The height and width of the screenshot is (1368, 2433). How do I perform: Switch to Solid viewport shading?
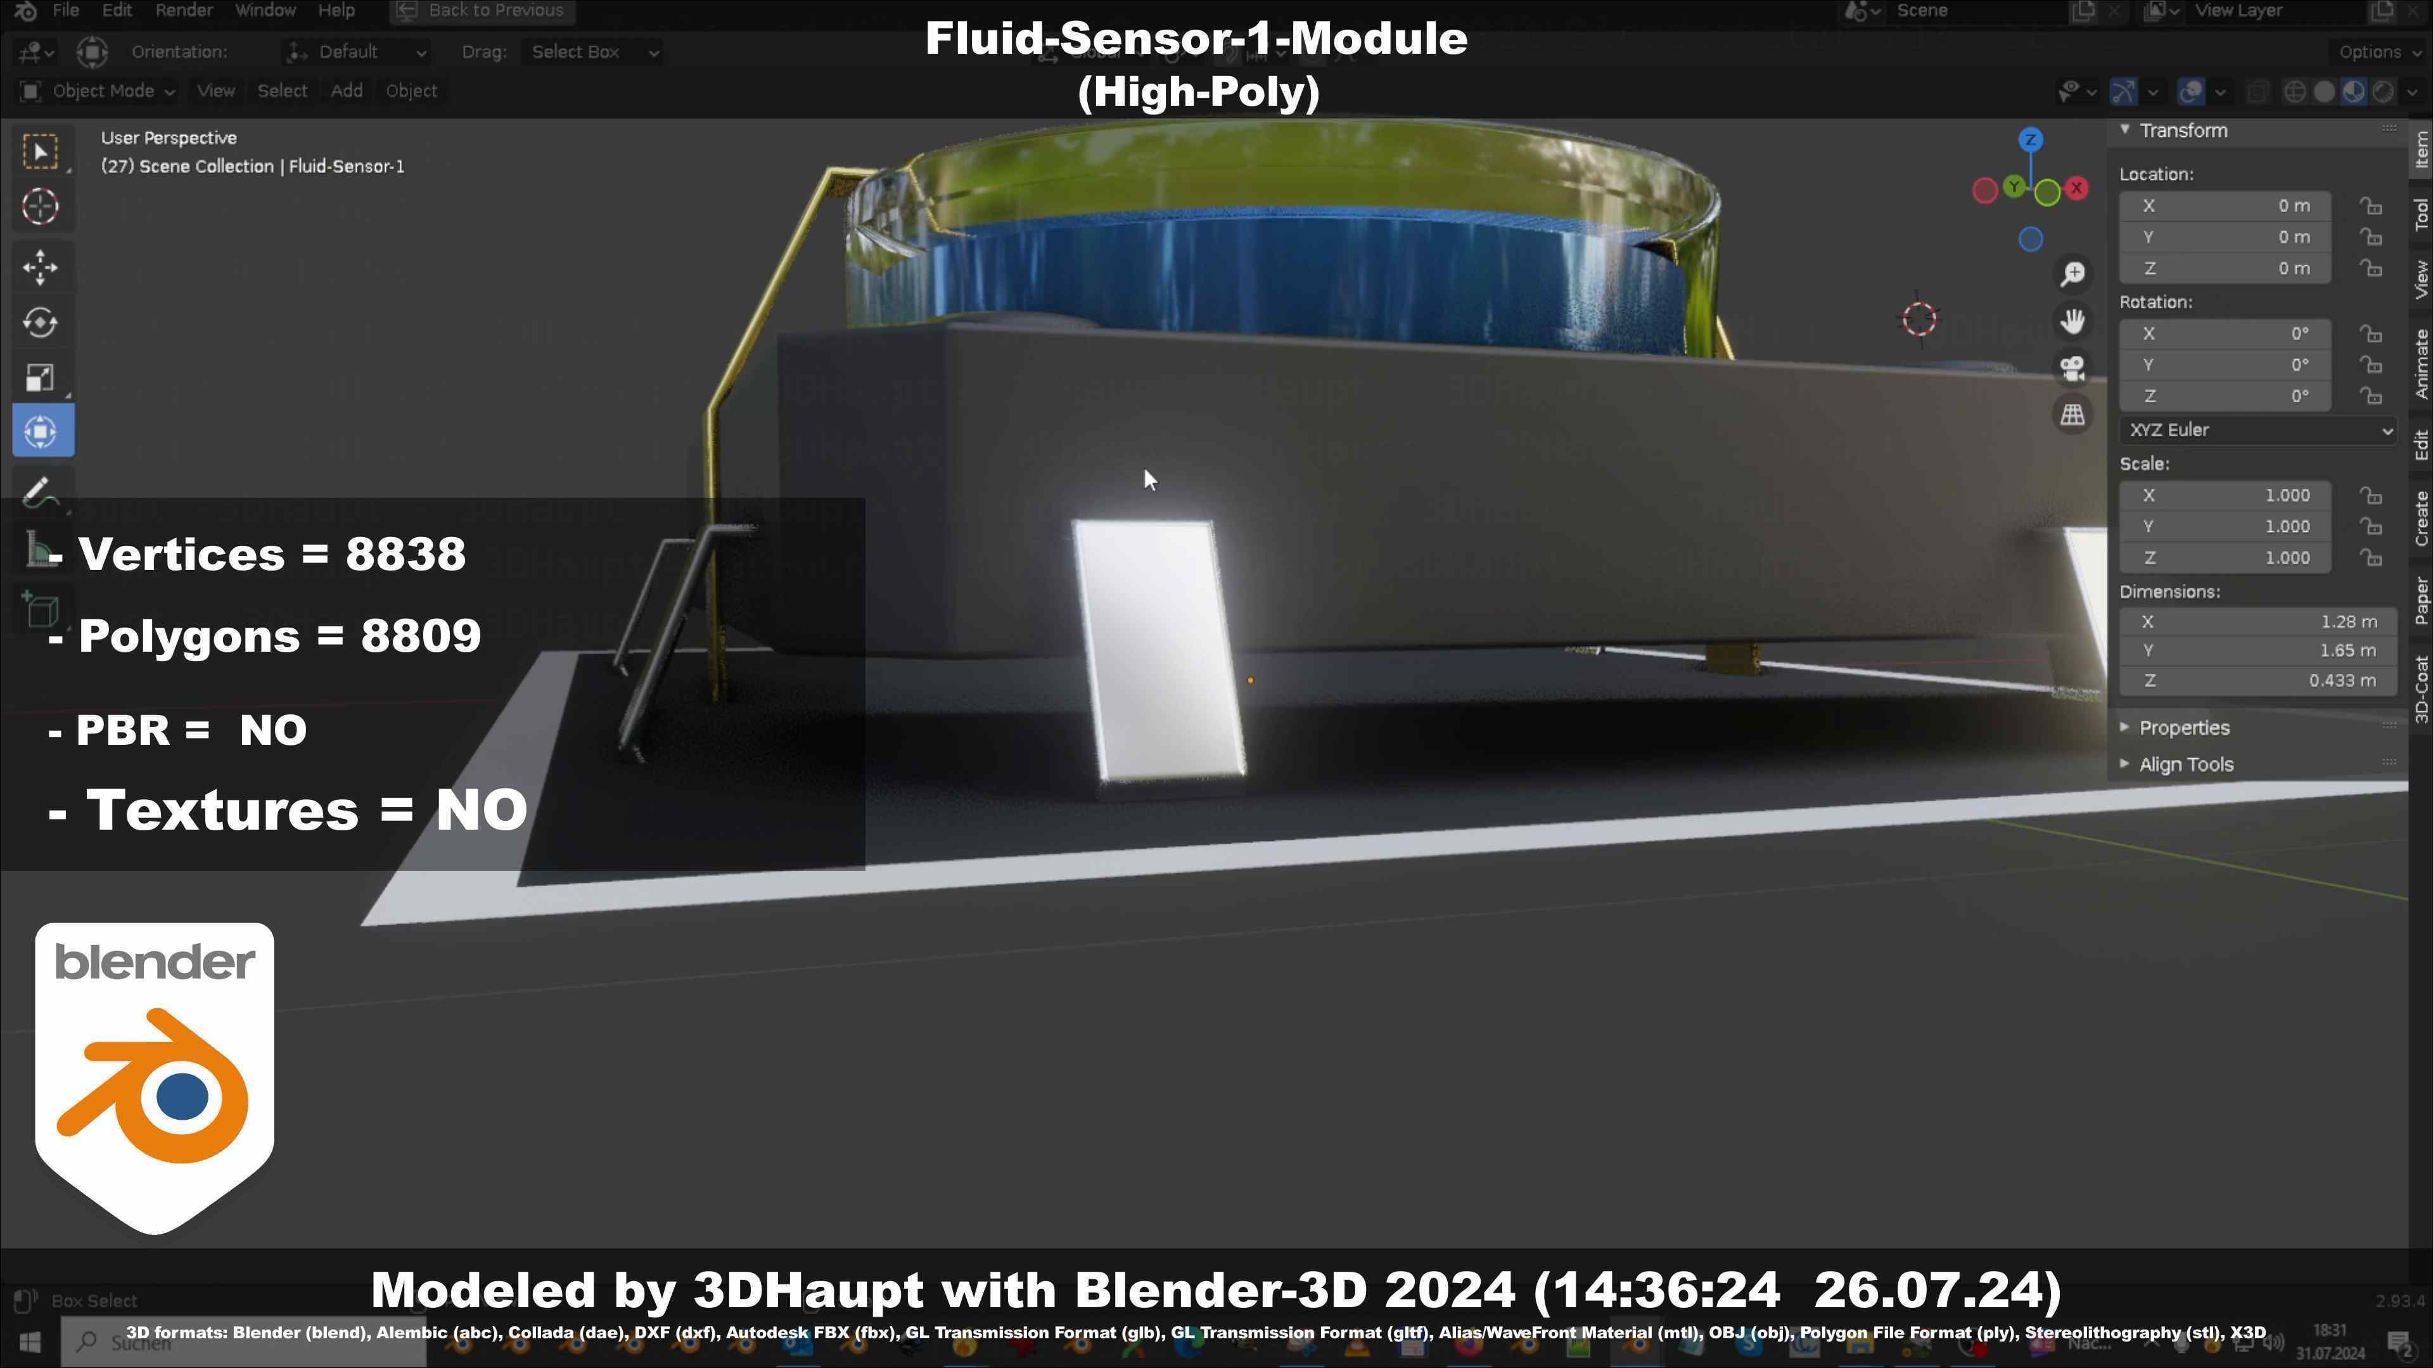pyautogui.click(x=2323, y=92)
